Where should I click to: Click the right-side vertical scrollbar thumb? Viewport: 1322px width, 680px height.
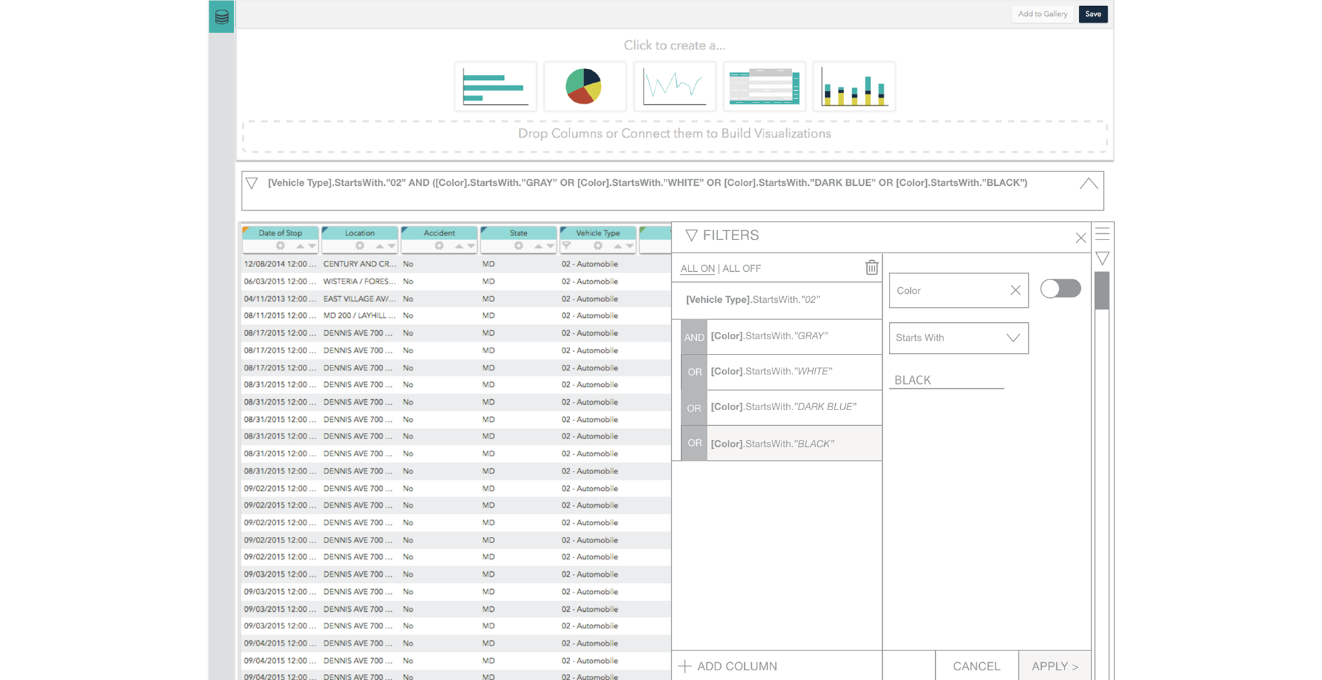point(1102,290)
